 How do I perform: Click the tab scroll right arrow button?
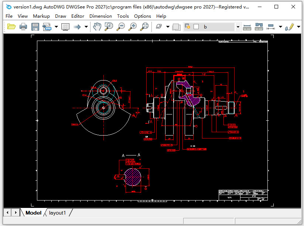[16, 213]
